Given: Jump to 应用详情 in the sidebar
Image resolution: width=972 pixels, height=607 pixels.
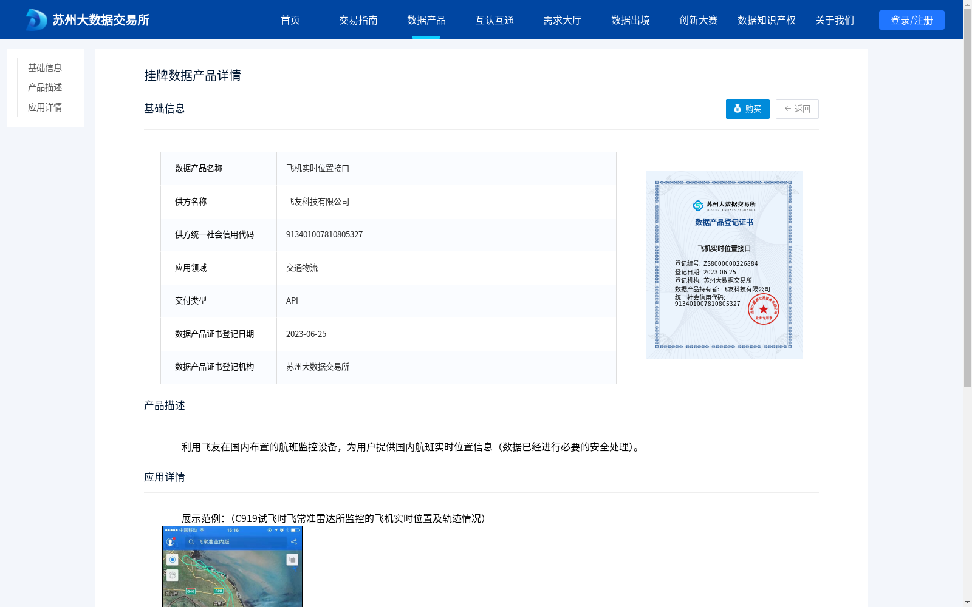Looking at the screenshot, I should (45, 107).
